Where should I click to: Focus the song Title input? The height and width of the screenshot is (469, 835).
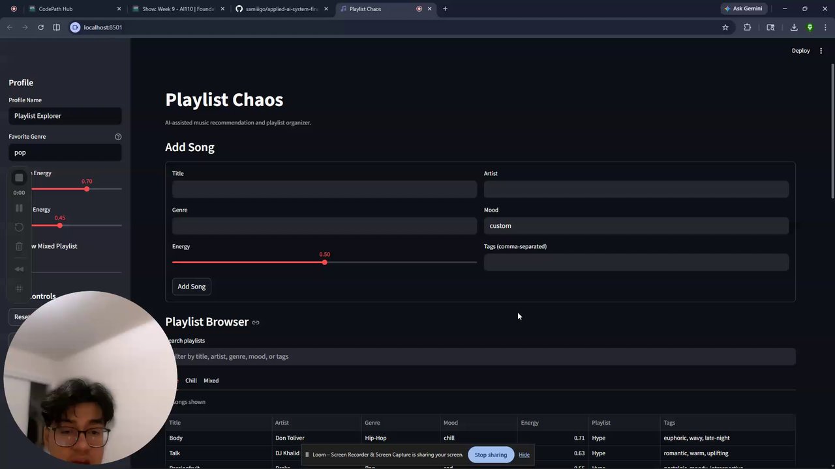(324, 189)
